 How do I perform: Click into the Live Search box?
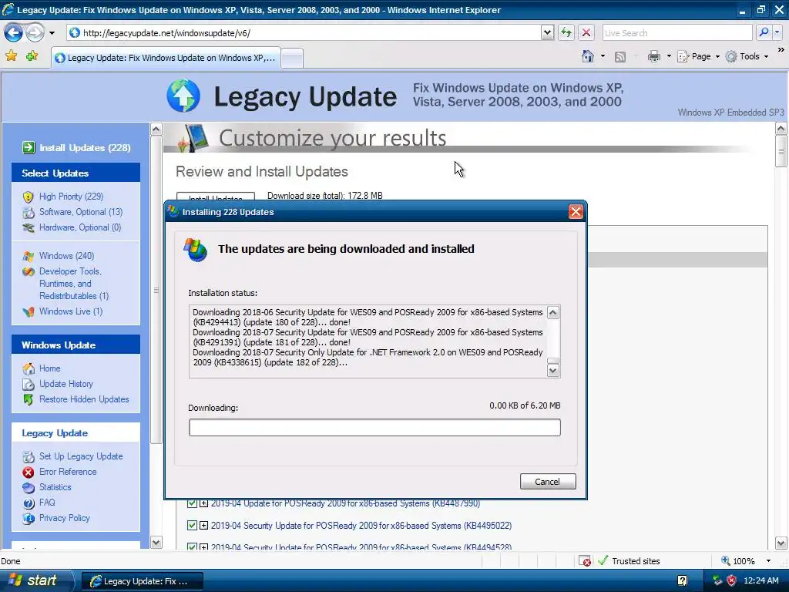click(x=677, y=33)
